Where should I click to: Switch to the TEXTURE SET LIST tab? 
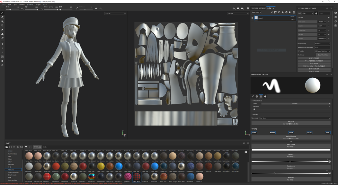pyautogui.click(x=258, y=8)
